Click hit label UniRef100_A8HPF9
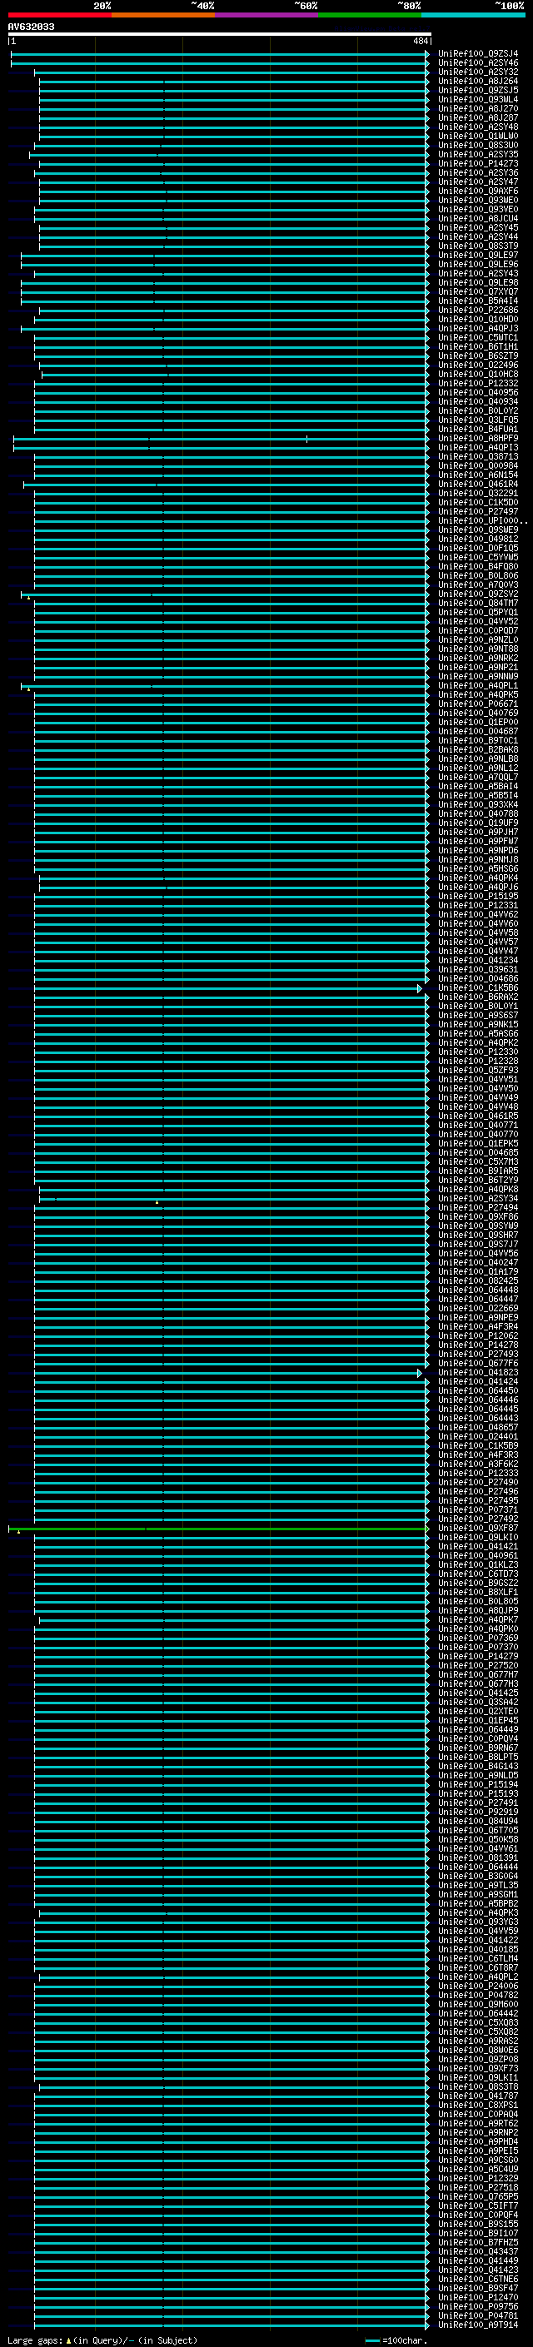Image resolution: width=533 pixels, height=2347 pixels. click(478, 438)
